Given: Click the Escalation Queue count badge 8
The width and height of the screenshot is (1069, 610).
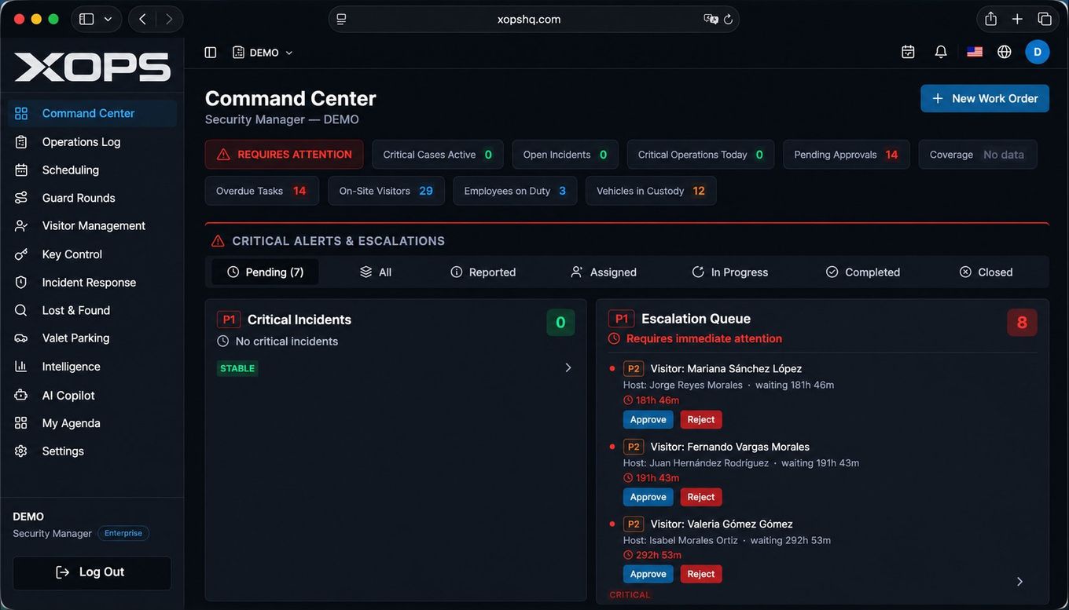Looking at the screenshot, I should click(1022, 323).
